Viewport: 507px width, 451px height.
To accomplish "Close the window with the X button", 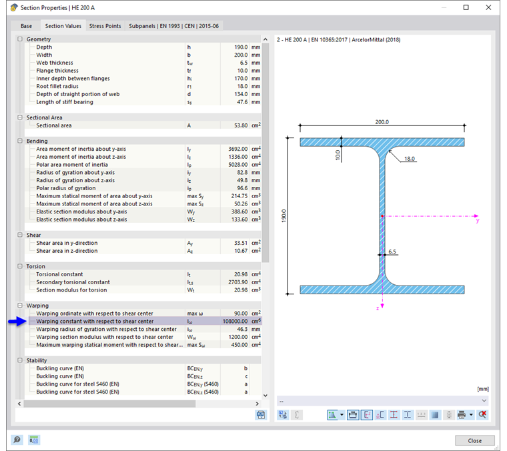I will [488, 7].
